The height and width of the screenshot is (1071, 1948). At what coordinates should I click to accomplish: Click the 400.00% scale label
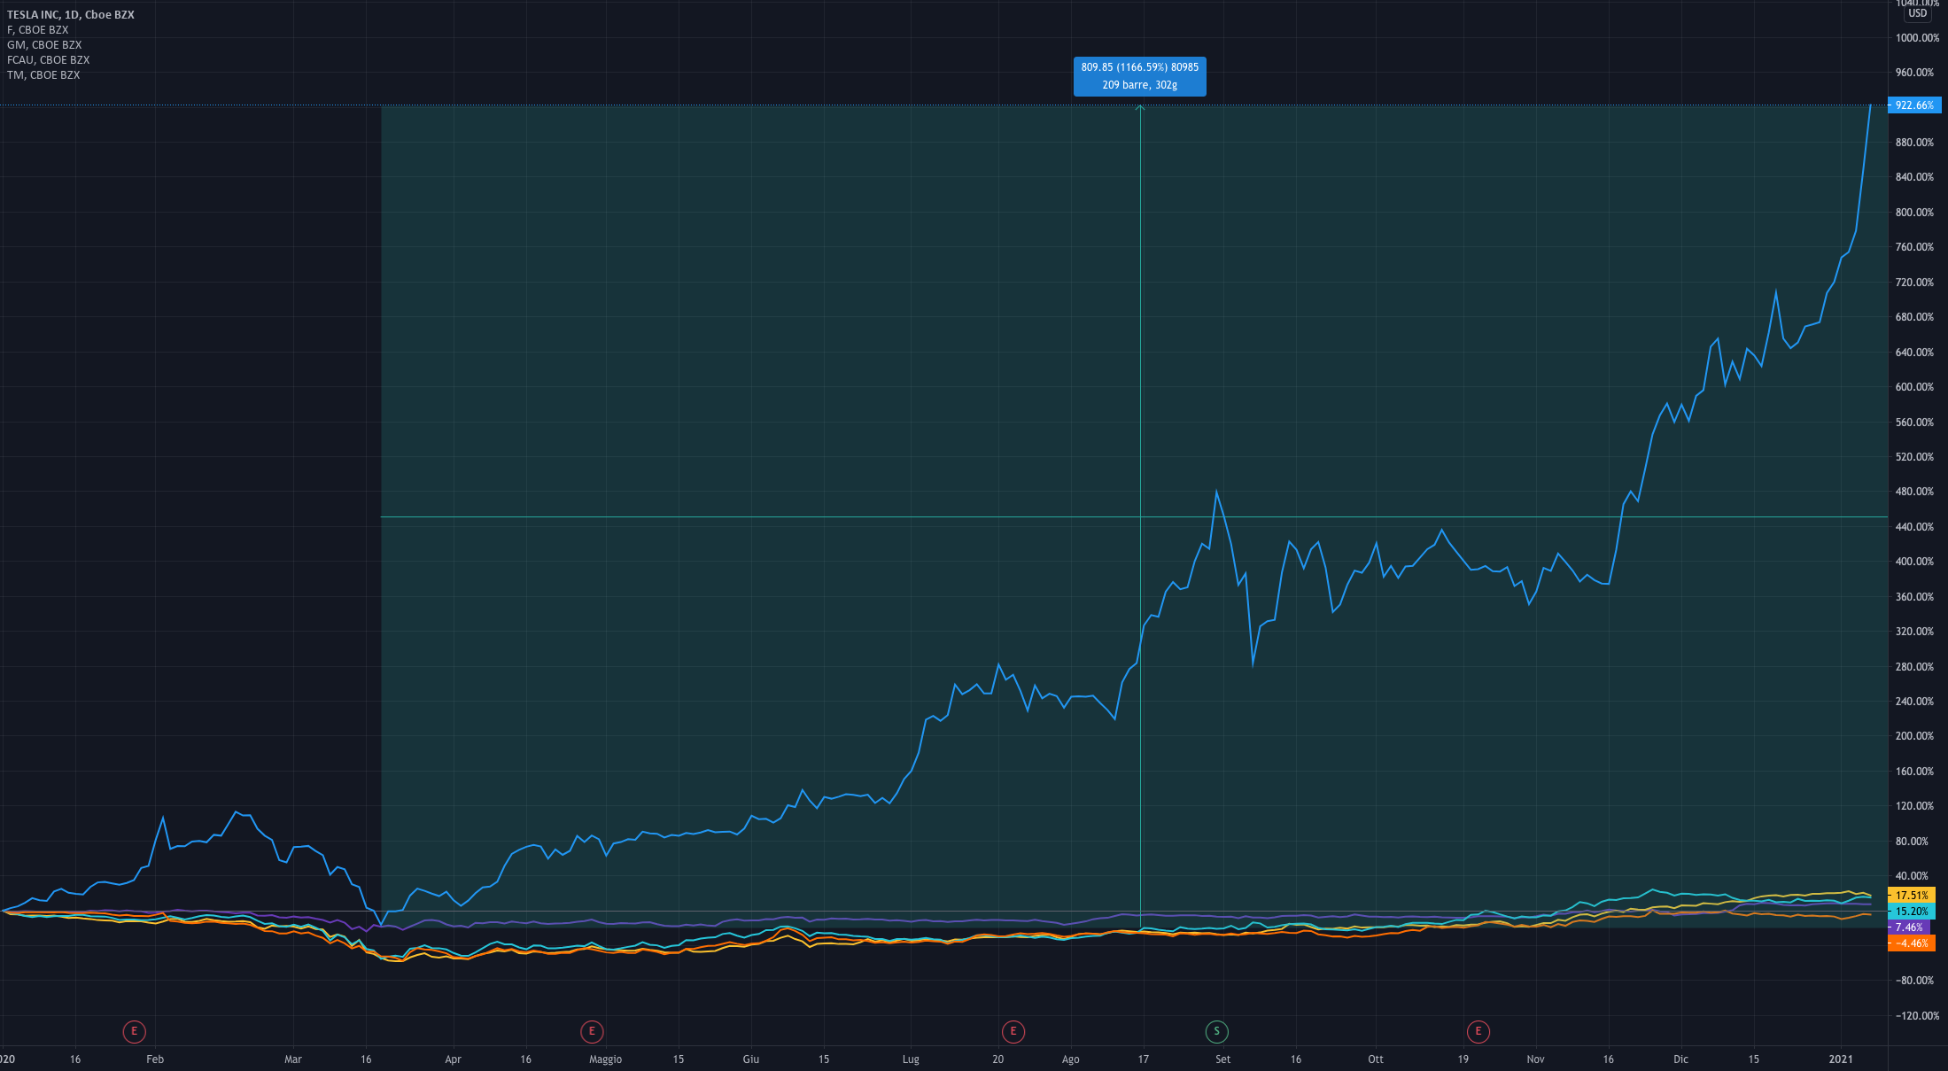click(1914, 562)
